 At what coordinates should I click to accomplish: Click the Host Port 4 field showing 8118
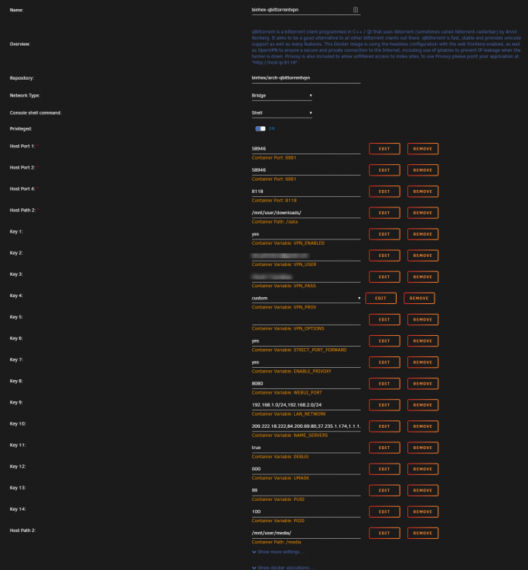click(x=306, y=192)
